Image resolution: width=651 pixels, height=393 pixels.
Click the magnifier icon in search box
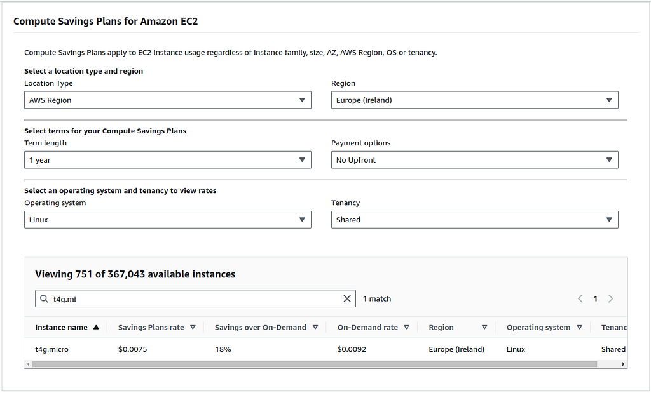tap(44, 298)
